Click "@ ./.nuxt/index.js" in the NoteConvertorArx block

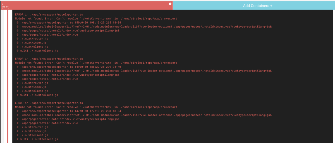[x=32, y=87]
